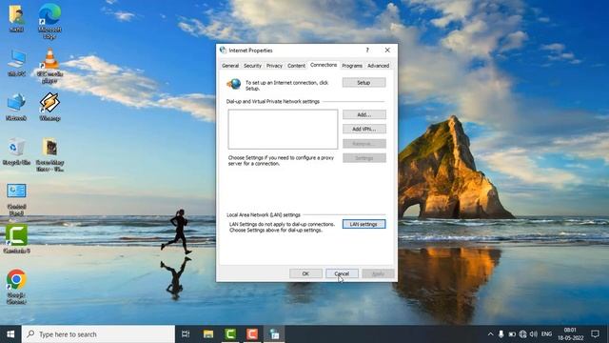
Task: Open LAN settings
Action: [x=363, y=224]
